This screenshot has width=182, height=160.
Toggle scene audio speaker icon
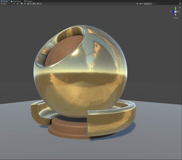[25, 4]
